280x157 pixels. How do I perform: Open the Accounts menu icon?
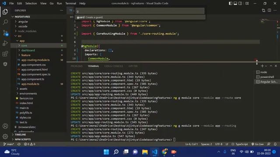[x=5, y=126]
